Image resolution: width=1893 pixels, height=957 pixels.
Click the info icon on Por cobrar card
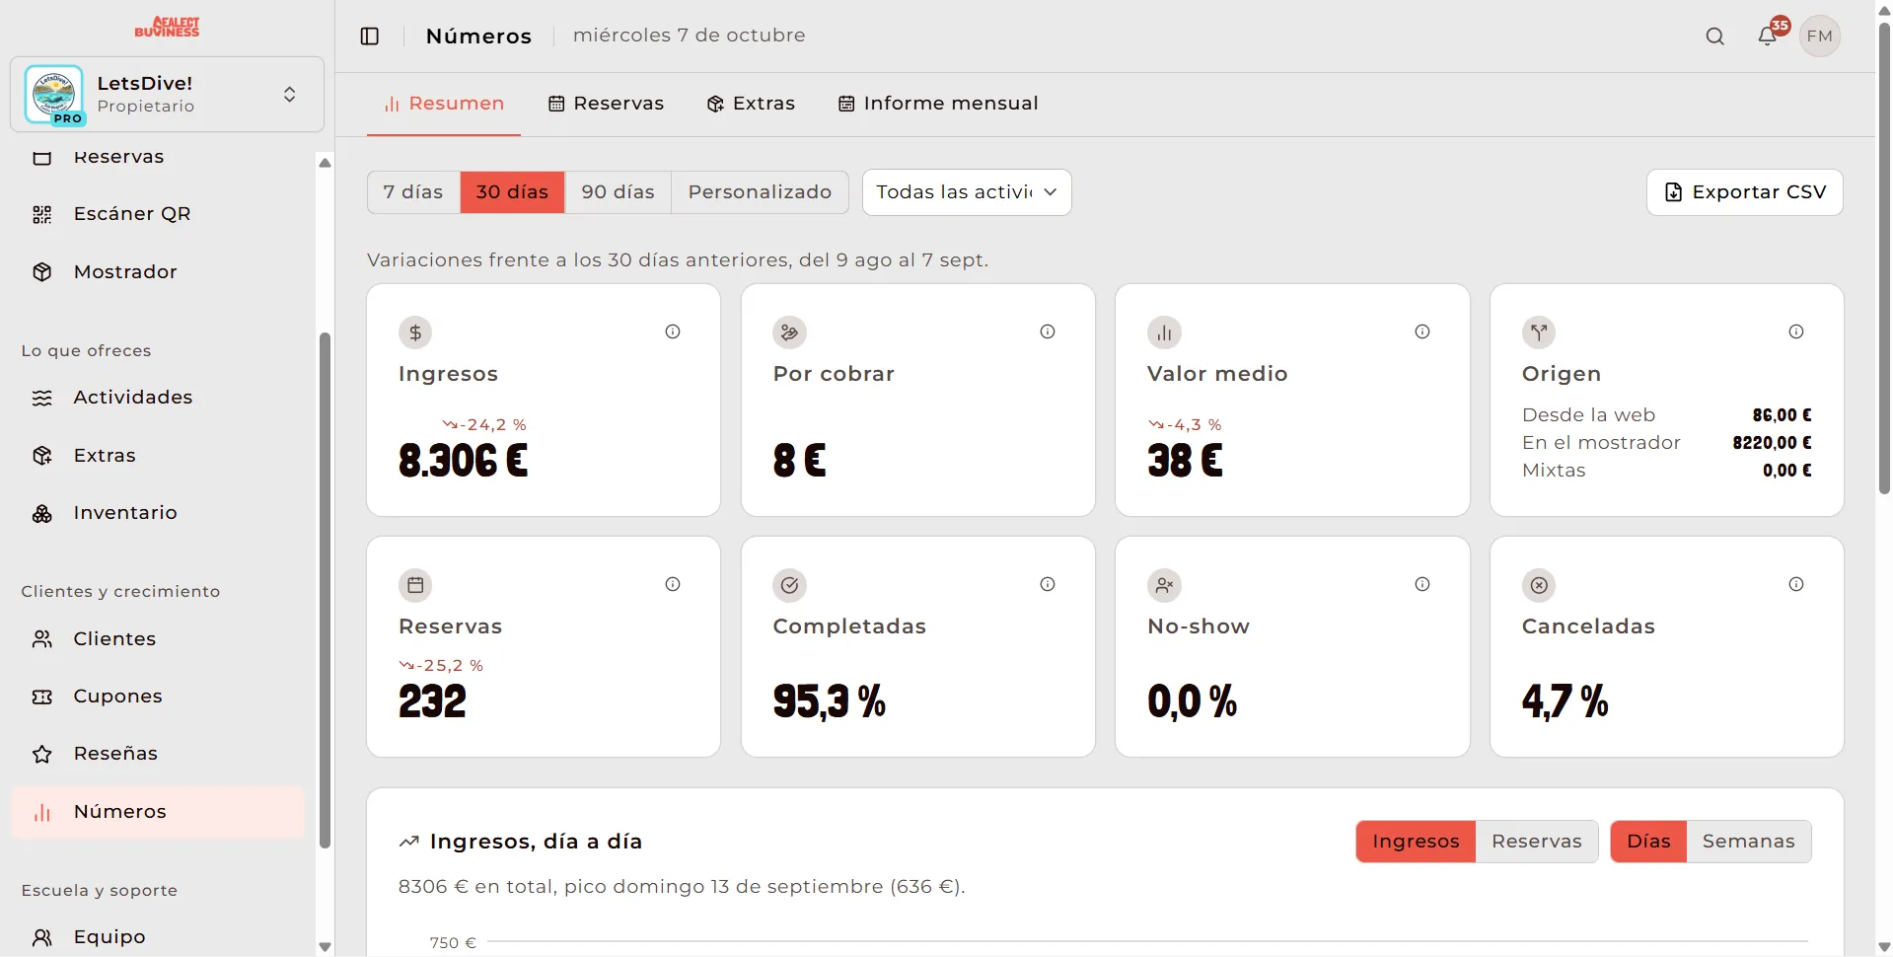click(x=1048, y=331)
